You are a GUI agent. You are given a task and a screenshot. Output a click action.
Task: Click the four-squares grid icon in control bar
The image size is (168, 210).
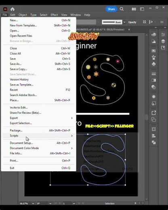[x=145, y=22]
